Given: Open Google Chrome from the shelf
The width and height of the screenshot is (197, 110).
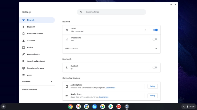Looking at the screenshot, I should (x=70, y=106).
